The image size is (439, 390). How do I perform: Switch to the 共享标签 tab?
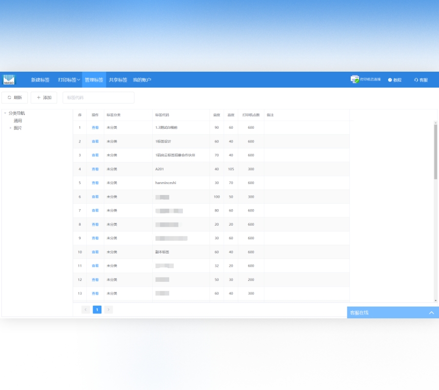(x=118, y=80)
